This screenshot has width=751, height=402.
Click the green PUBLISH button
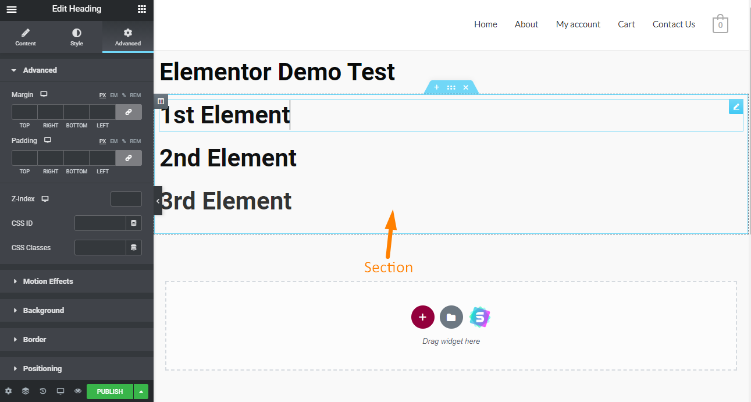click(x=110, y=392)
